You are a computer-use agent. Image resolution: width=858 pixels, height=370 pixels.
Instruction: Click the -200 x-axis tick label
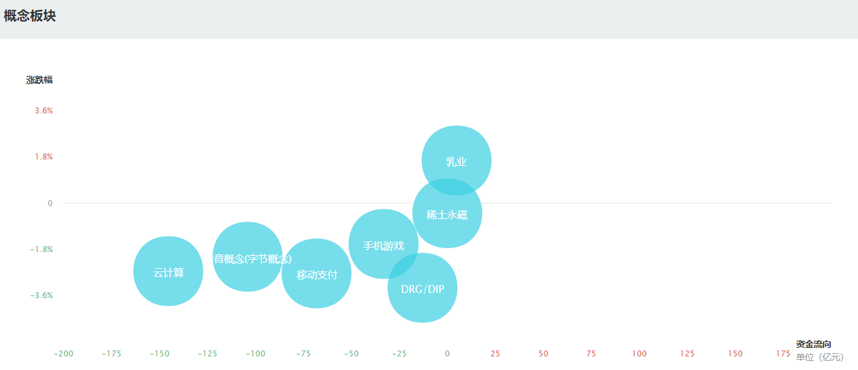coord(64,354)
